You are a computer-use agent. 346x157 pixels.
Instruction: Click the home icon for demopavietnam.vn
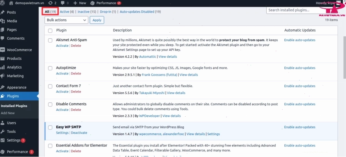point(12,3)
